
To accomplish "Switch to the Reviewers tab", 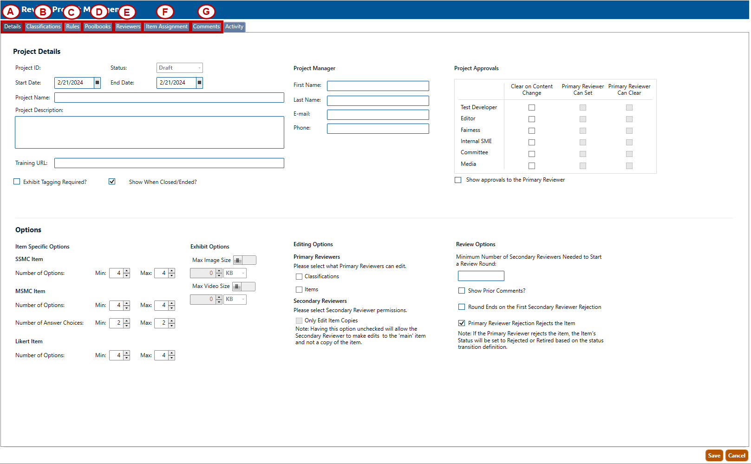I will point(128,27).
